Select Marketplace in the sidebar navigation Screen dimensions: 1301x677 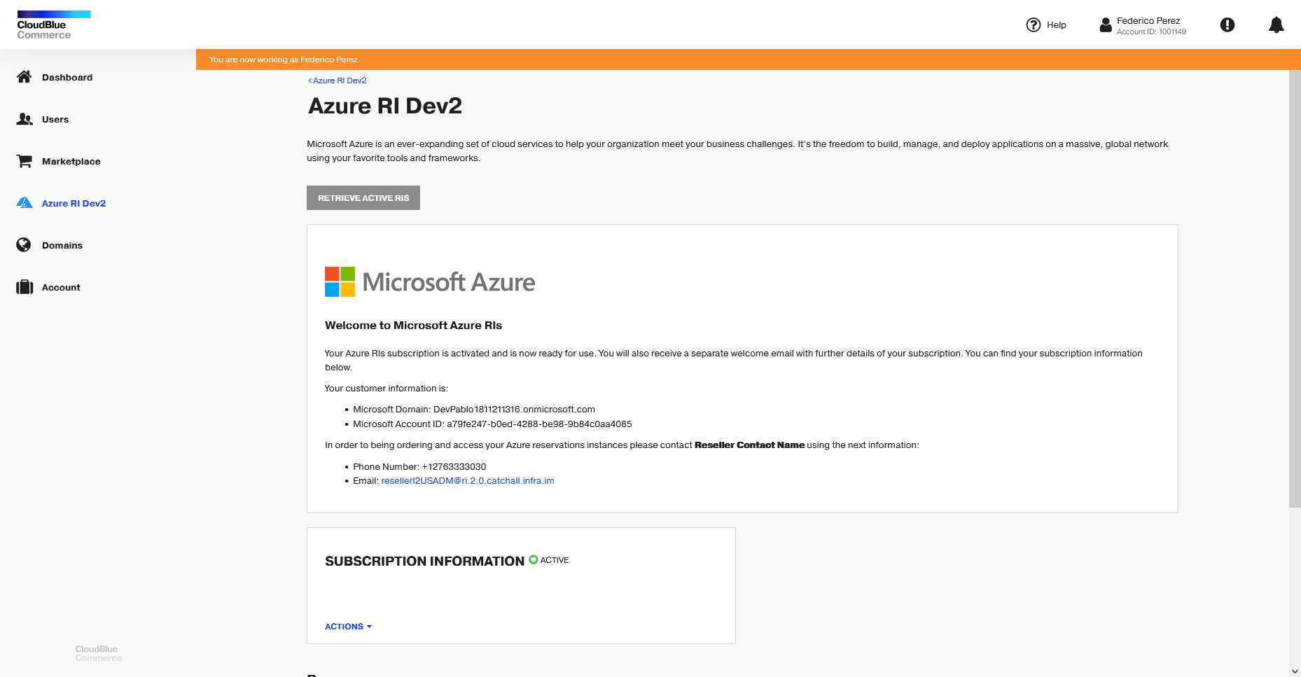coord(71,161)
